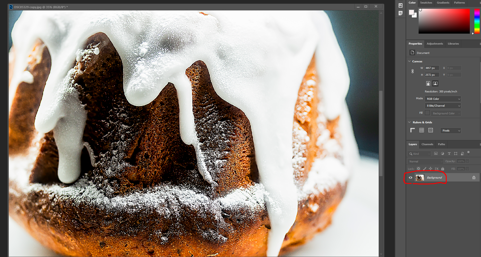
Task: Click the canvas Fill color box
Action: click(427, 113)
